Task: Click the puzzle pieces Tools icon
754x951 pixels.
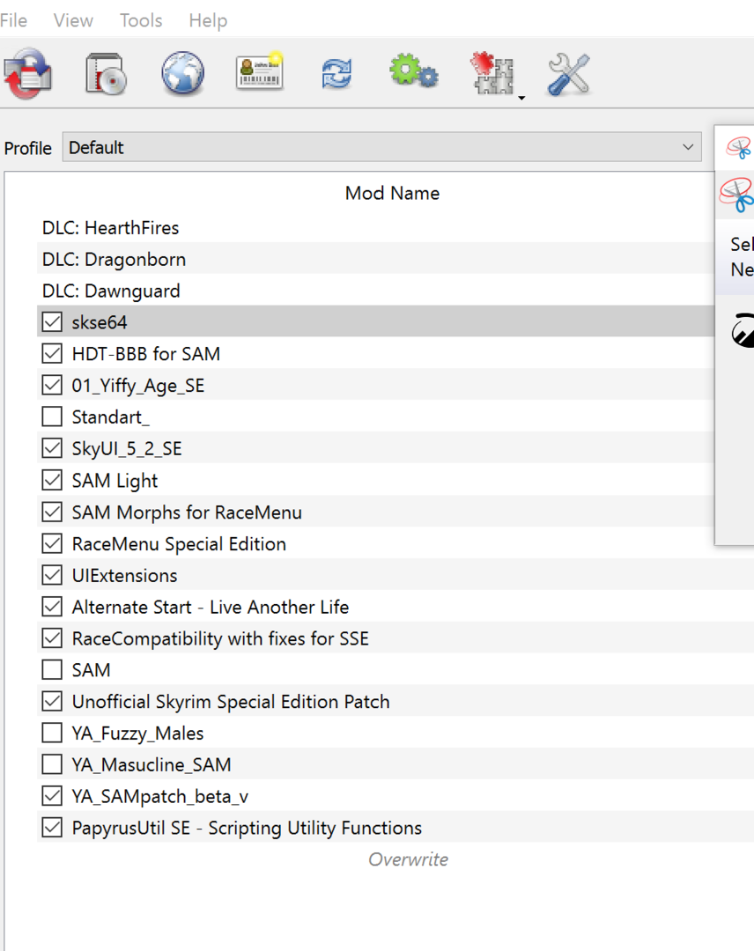Action: tap(492, 73)
